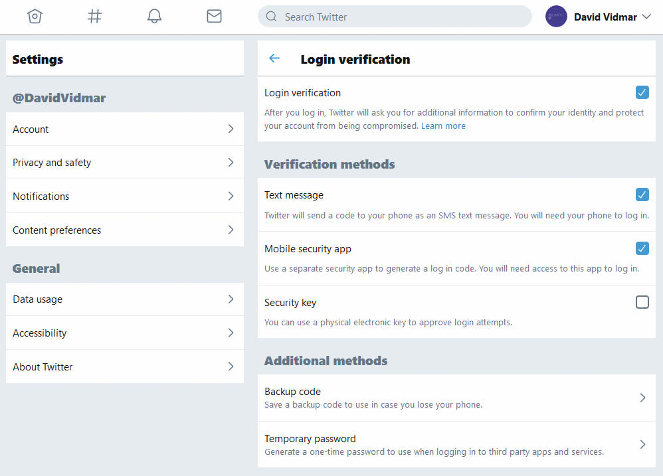Image resolution: width=663 pixels, height=476 pixels.
Task: Click David Vidmar's profile avatar
Action: [x=556, y=17]
